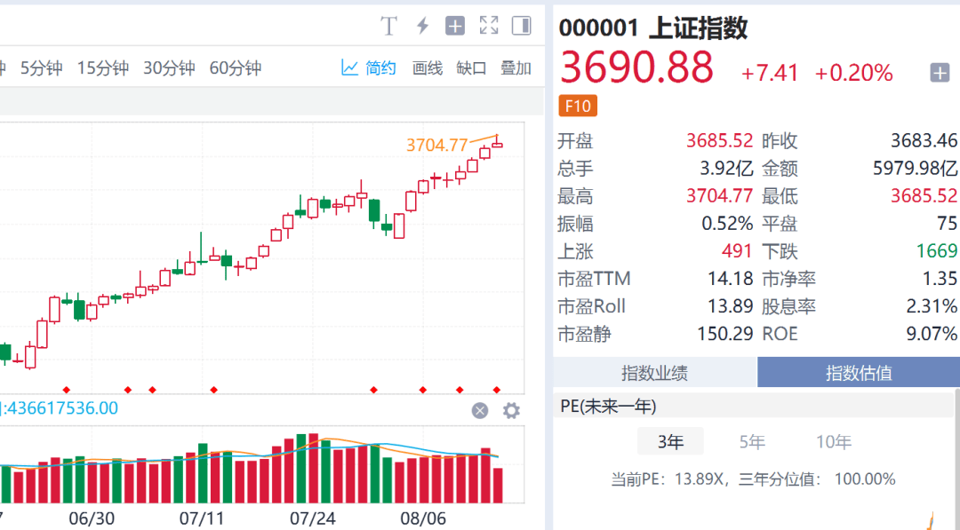Select the text annotation T tool
The width and height of the screenshot is (960, 530).
(388, 26)
